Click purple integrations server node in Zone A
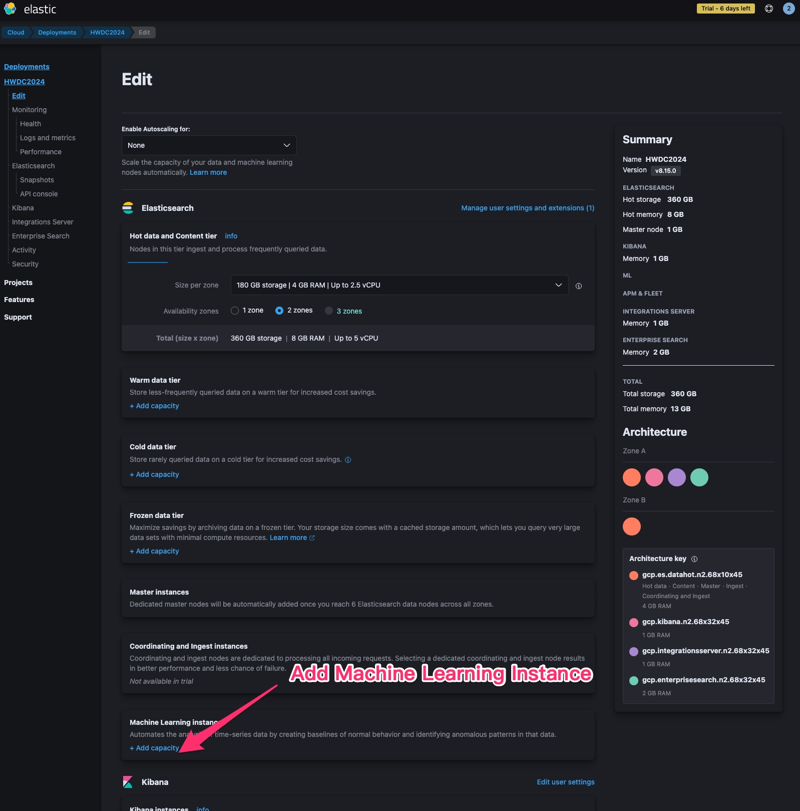This screenshot has height=811, width=800. (677, 477)
